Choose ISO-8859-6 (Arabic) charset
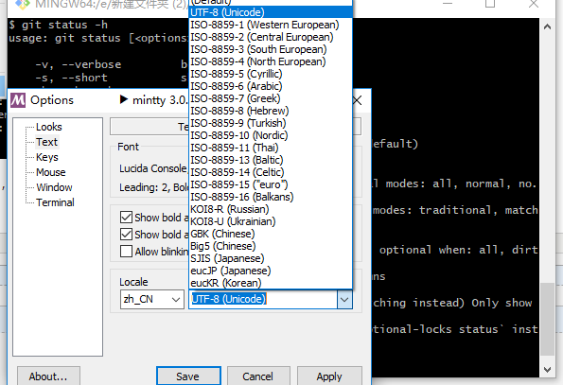Screen dimensions: 563x385 click(271, 86)
